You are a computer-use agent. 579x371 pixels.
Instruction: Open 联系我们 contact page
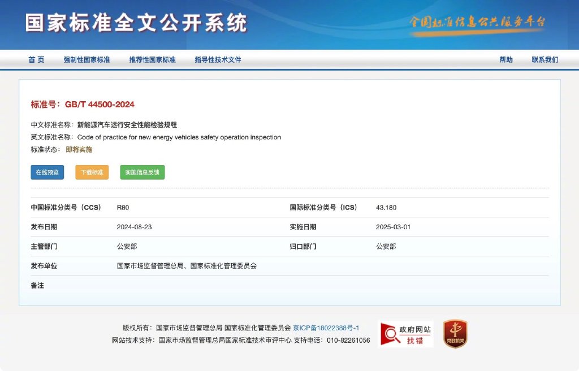pos(545,60)
